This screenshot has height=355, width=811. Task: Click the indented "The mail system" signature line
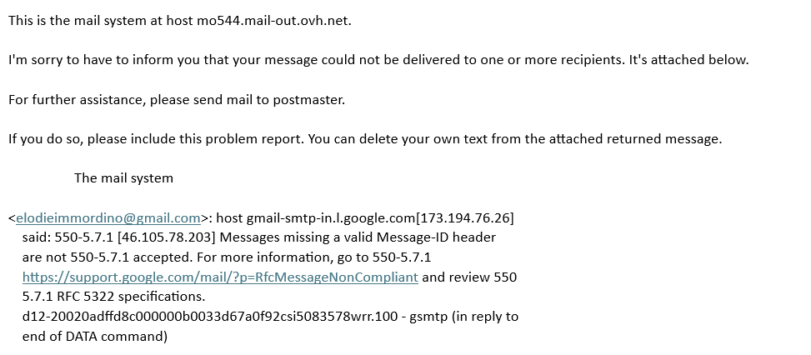pos(123,178)
